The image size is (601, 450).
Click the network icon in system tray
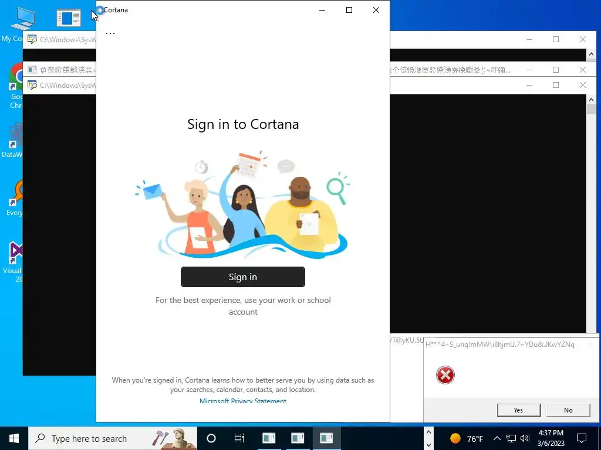tap(511, 438)
